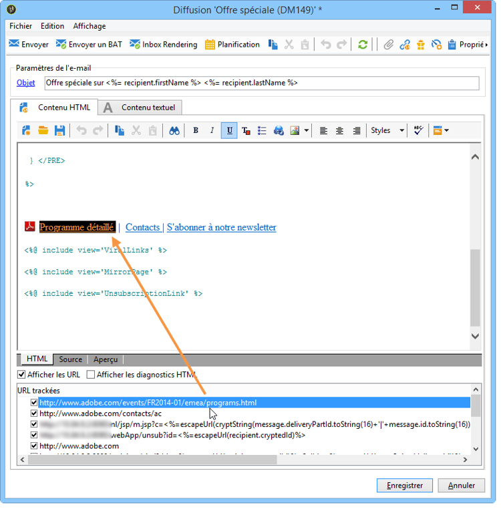Open the Styles dropdown
The image size is (501, 509).
tap(387, 130)
